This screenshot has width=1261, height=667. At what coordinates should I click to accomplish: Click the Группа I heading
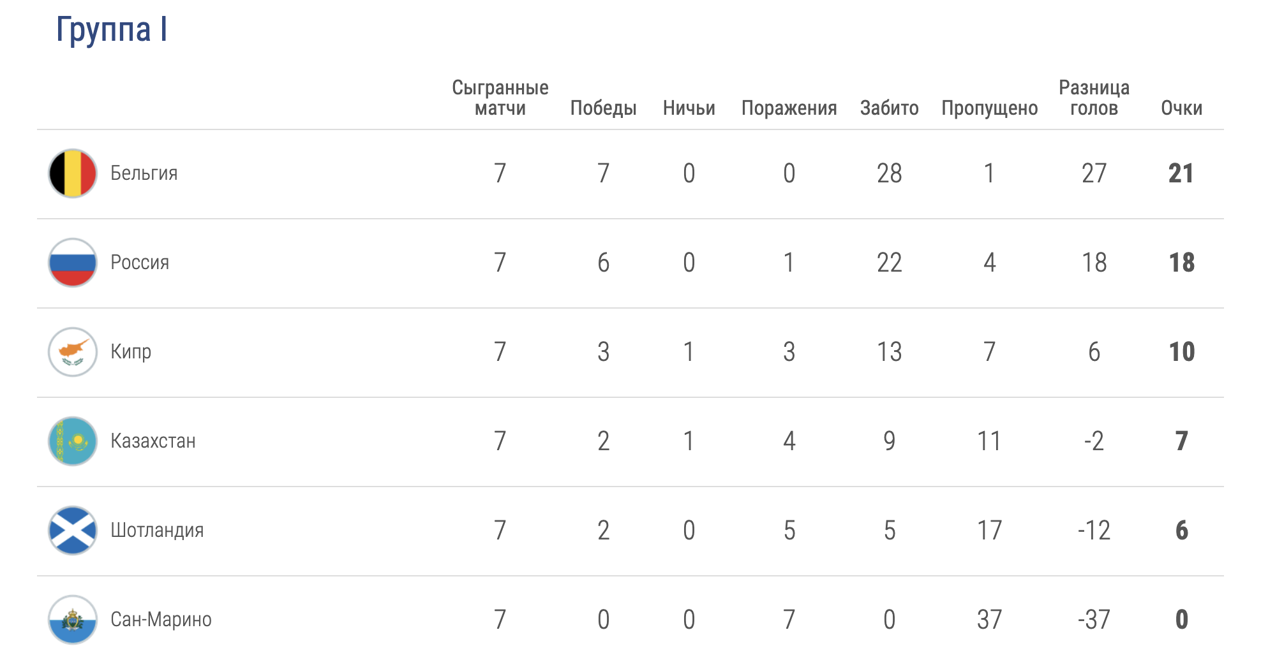[x=112, y=29]
